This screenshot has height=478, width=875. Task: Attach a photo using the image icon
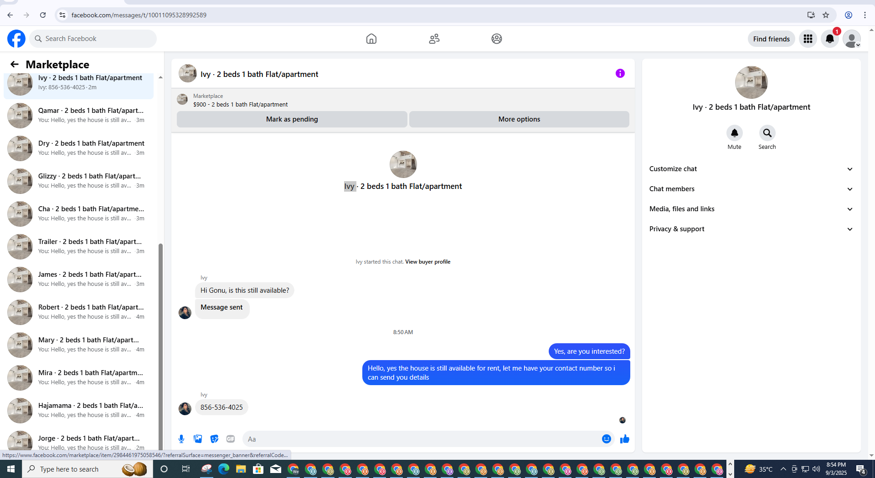[198, 439]
